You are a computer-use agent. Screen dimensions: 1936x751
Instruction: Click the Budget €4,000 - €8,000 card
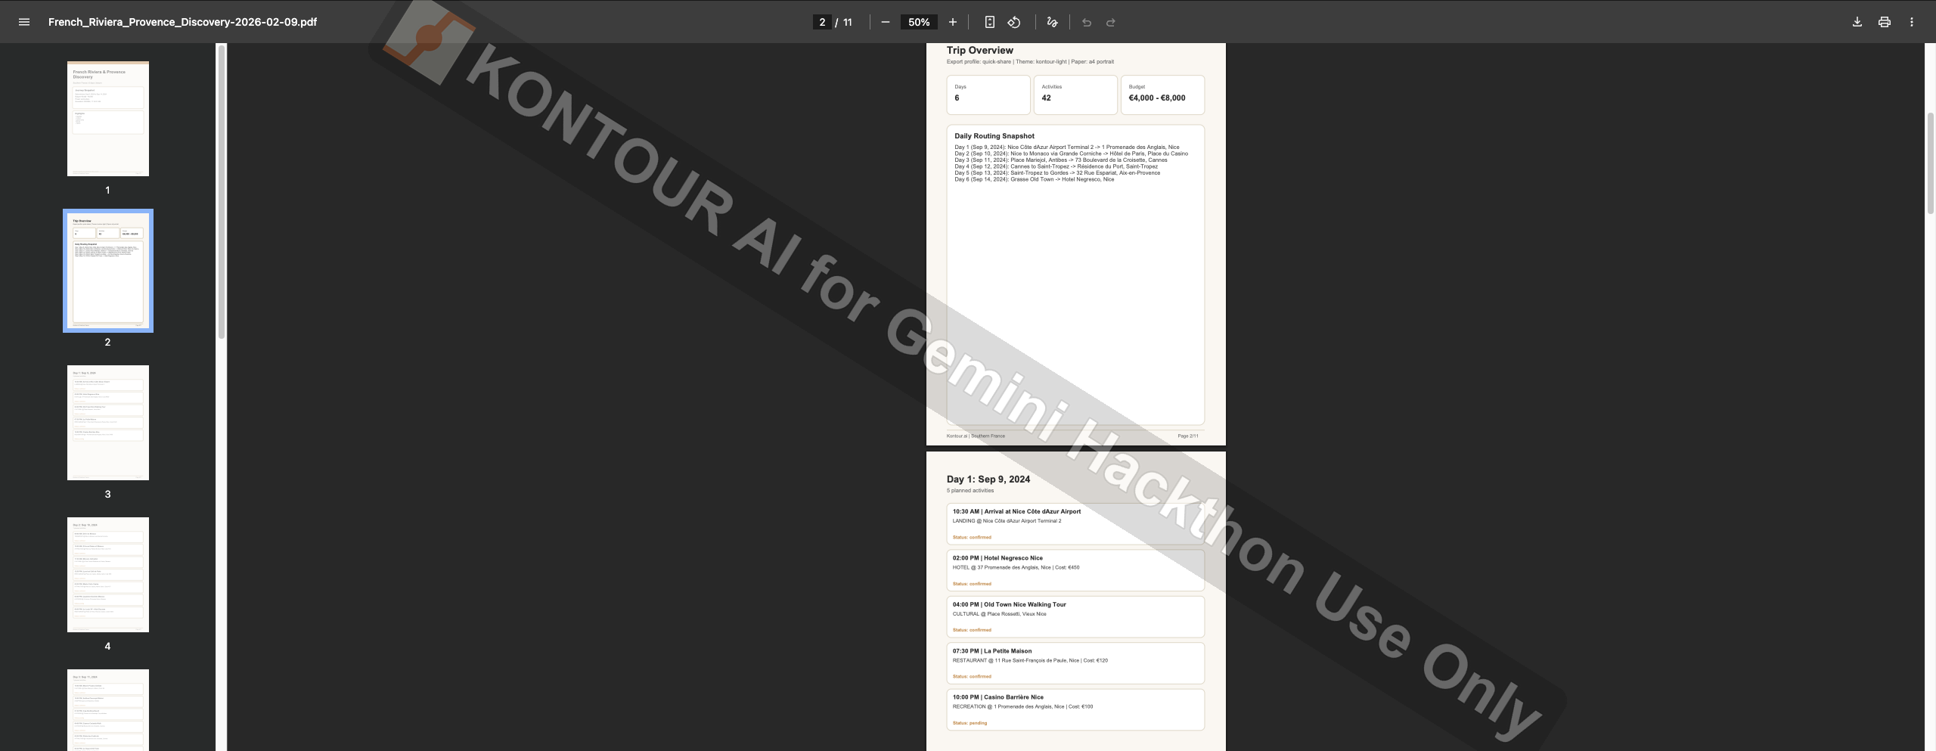tap(1162, 95)
